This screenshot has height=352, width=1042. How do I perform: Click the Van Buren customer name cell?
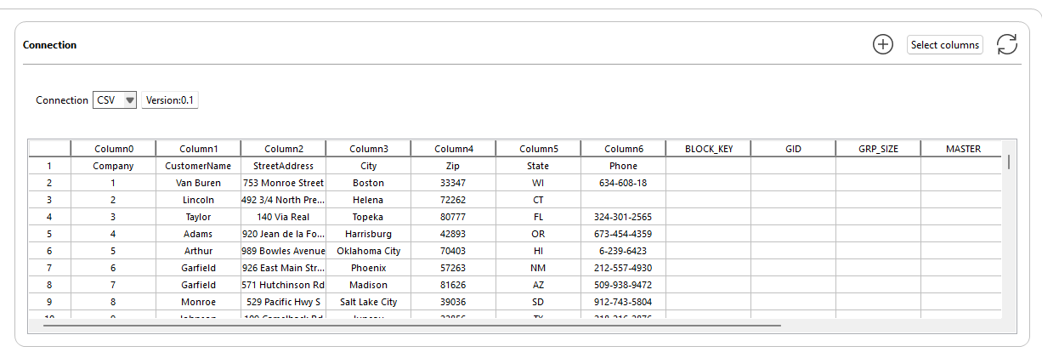tap(198, 183)
